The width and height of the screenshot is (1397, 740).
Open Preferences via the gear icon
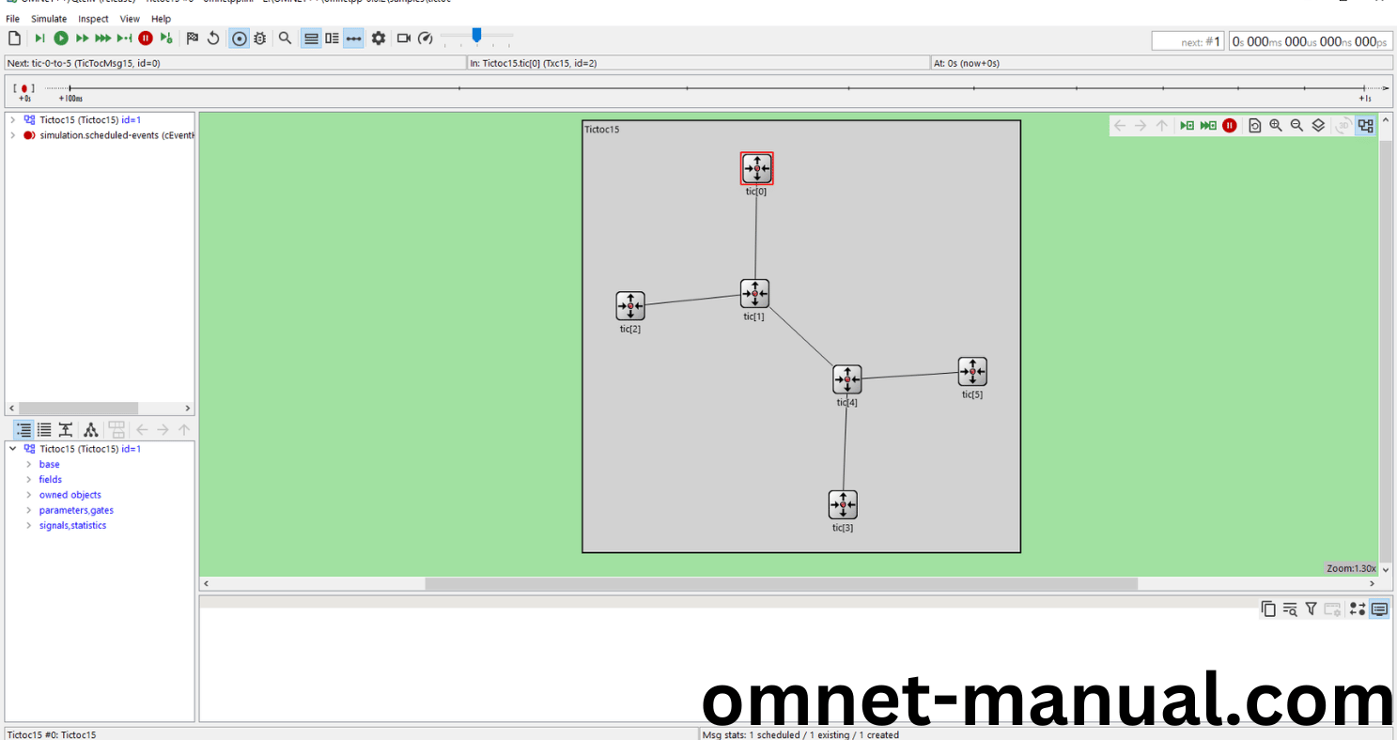pyautogui.click(x=379, y=39)
